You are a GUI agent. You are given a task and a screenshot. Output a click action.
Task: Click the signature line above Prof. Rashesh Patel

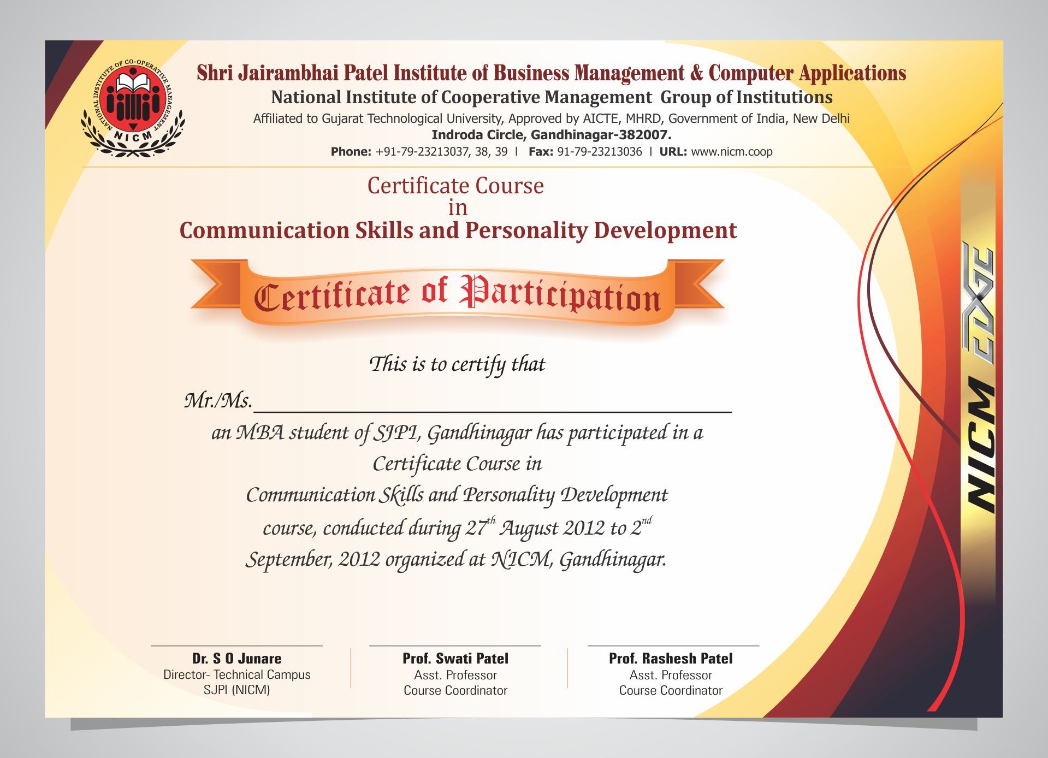(673, 646)
